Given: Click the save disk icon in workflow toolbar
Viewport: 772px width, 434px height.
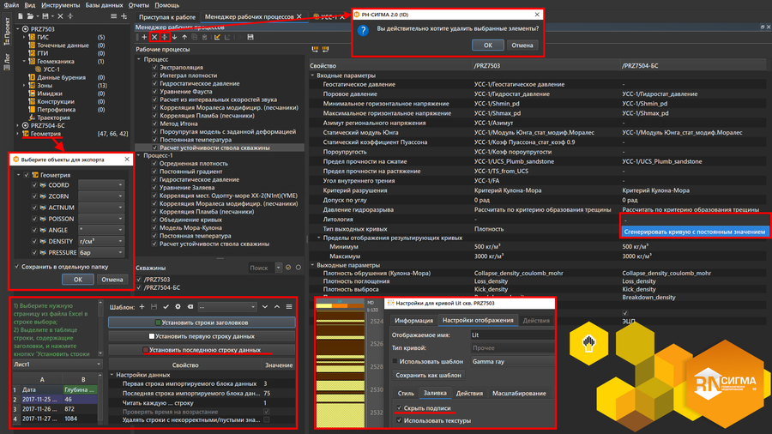Looking at the screenshot, I should 250,37.
